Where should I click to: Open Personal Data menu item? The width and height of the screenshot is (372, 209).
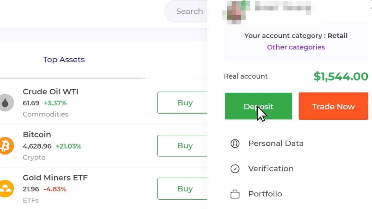coord(276,143)
